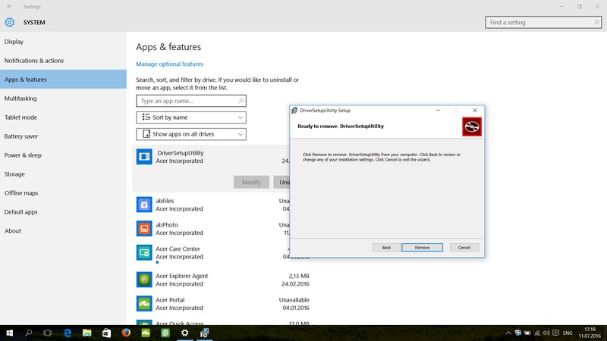Select the abFiles app icon
The image size is (607, 341).
(x=144, y=205)
